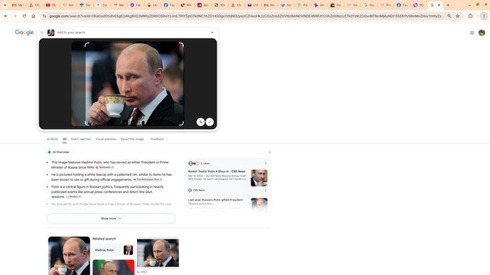View site information icon in address bar
The width and height of the screenshot is (490, 275).
(44, 16)
